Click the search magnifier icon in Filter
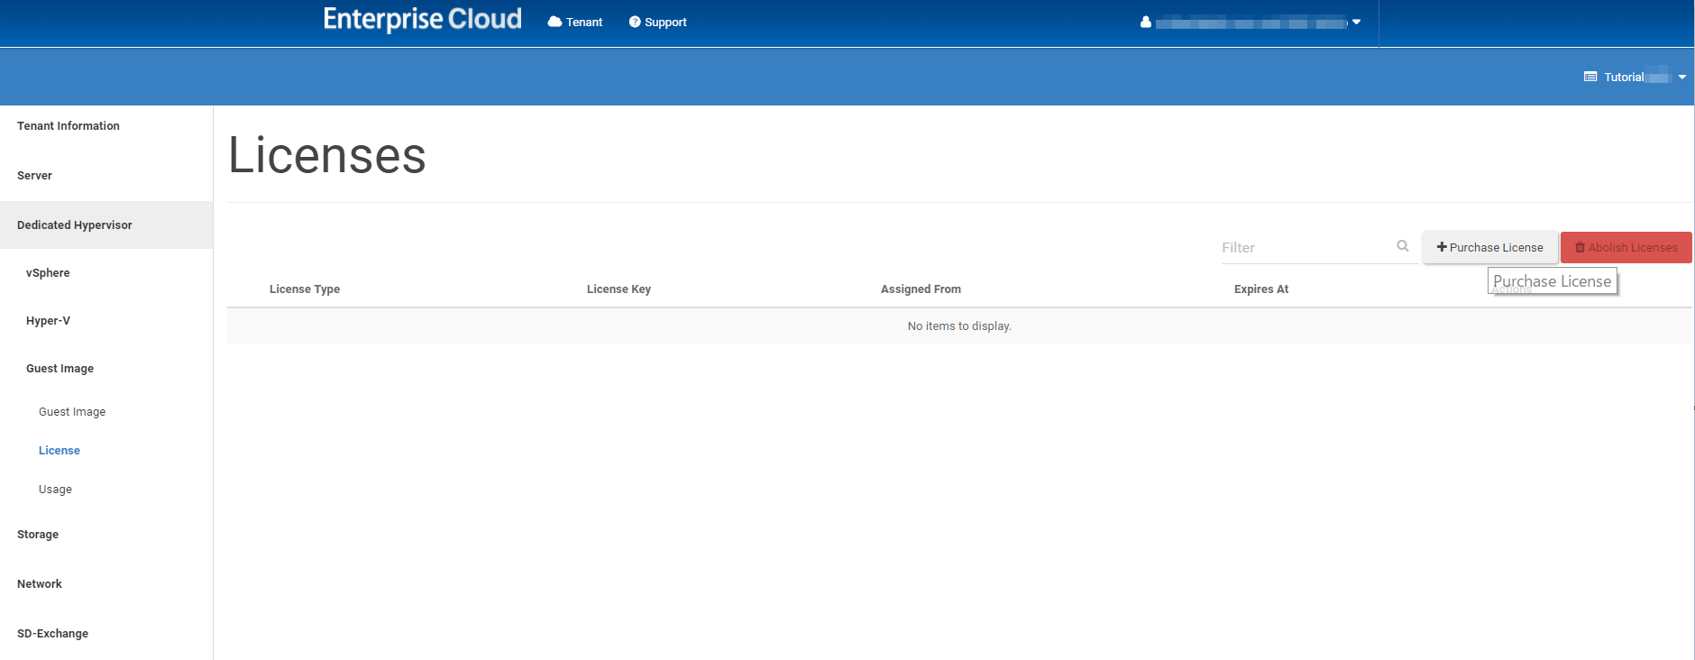Image resolution: width=1695 pixels, height=660 pixels. click(1402, 246)
